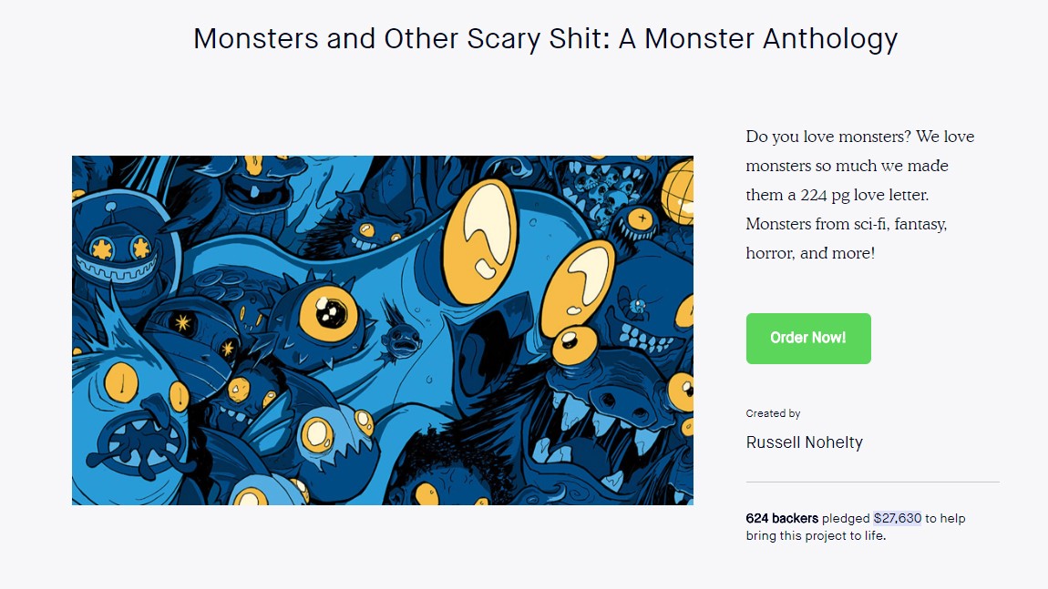Click the highlighted $27,630 pledged amount
This screenshot has height=589, width=1048.
pyautogui.click(x=897, y=518)
